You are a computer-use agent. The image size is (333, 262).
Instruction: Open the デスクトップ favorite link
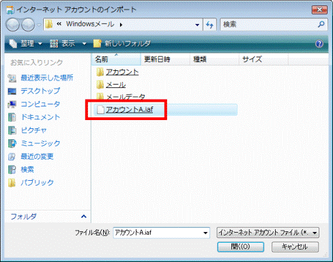pos(40,91)
